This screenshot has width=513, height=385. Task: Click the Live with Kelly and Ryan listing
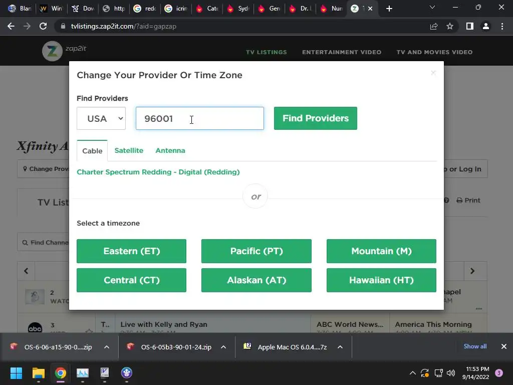point(164,324)
